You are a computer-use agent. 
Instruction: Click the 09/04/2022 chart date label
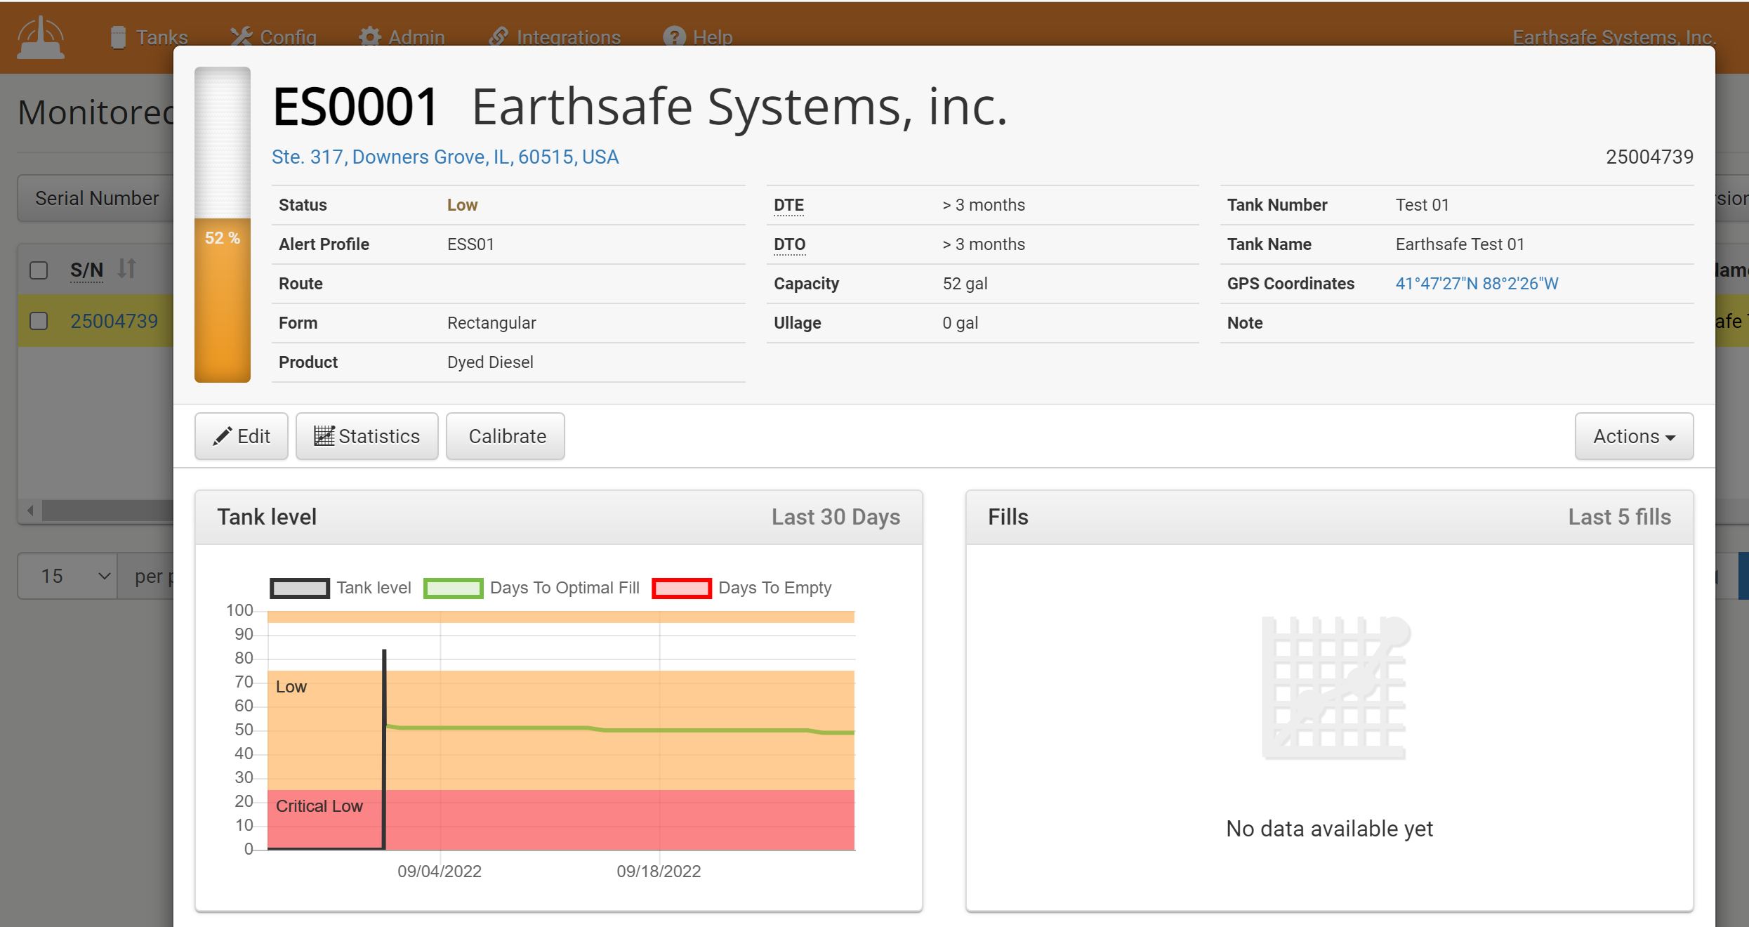(x=440, y=872)
